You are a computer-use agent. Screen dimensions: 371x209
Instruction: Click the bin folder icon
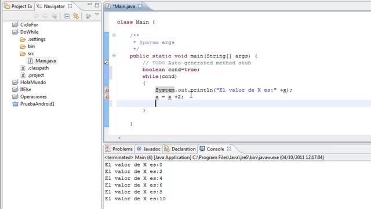23,46
